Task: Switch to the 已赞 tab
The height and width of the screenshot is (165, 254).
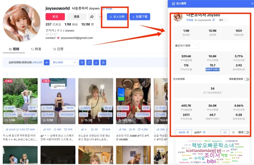Action: click(x=58, y=49)
